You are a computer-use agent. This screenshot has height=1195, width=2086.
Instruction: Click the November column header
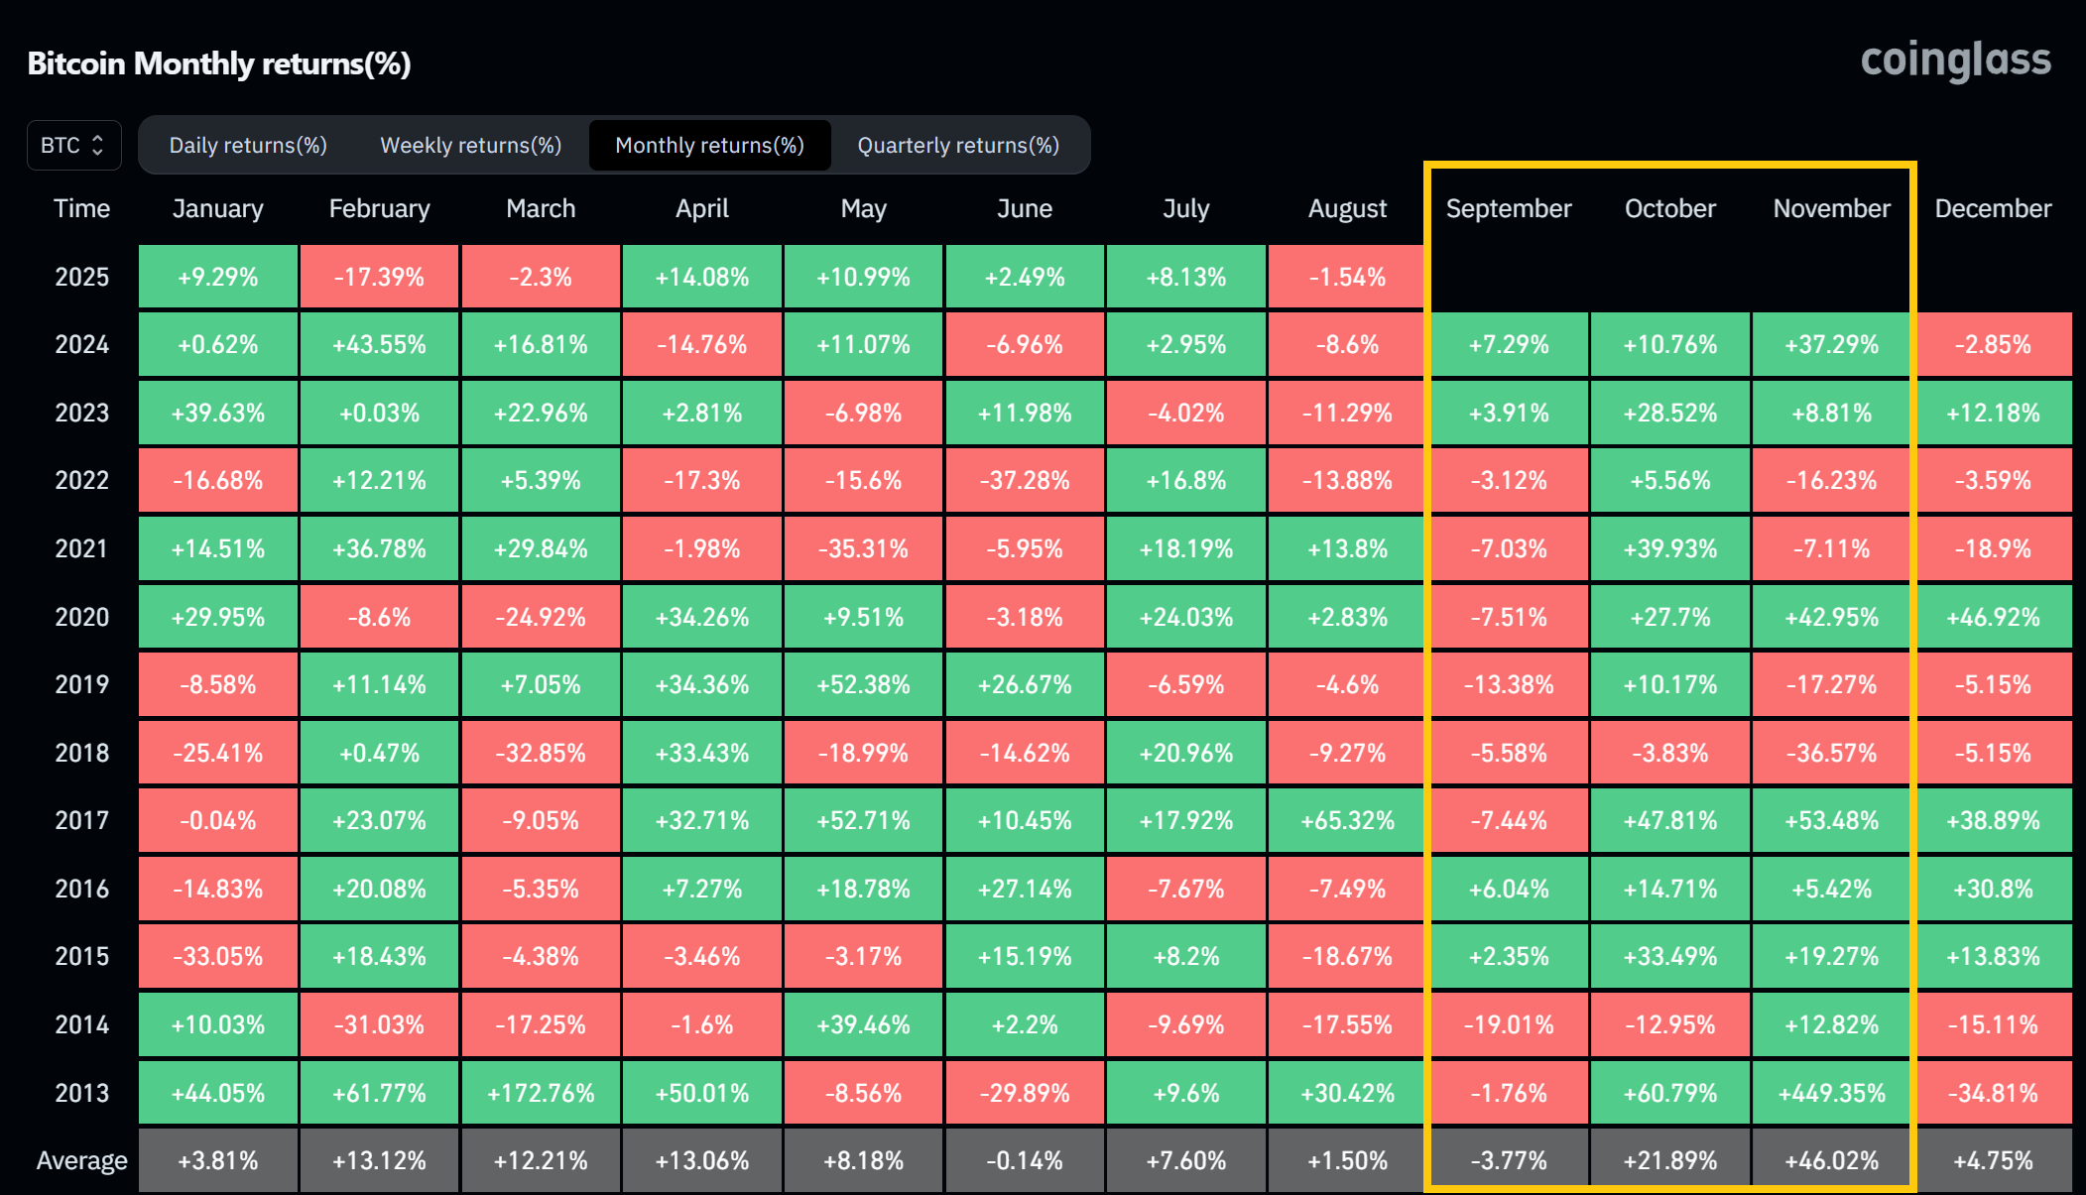tap(1831, 209)
